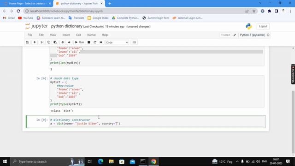Screen dimensions: 295x166
Task: Open the Cell menu
Action: [x=78, y=35]
